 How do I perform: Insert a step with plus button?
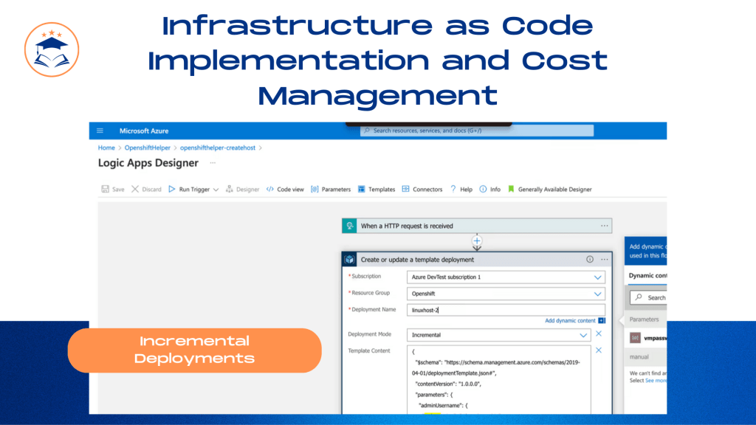coord(477,241)
